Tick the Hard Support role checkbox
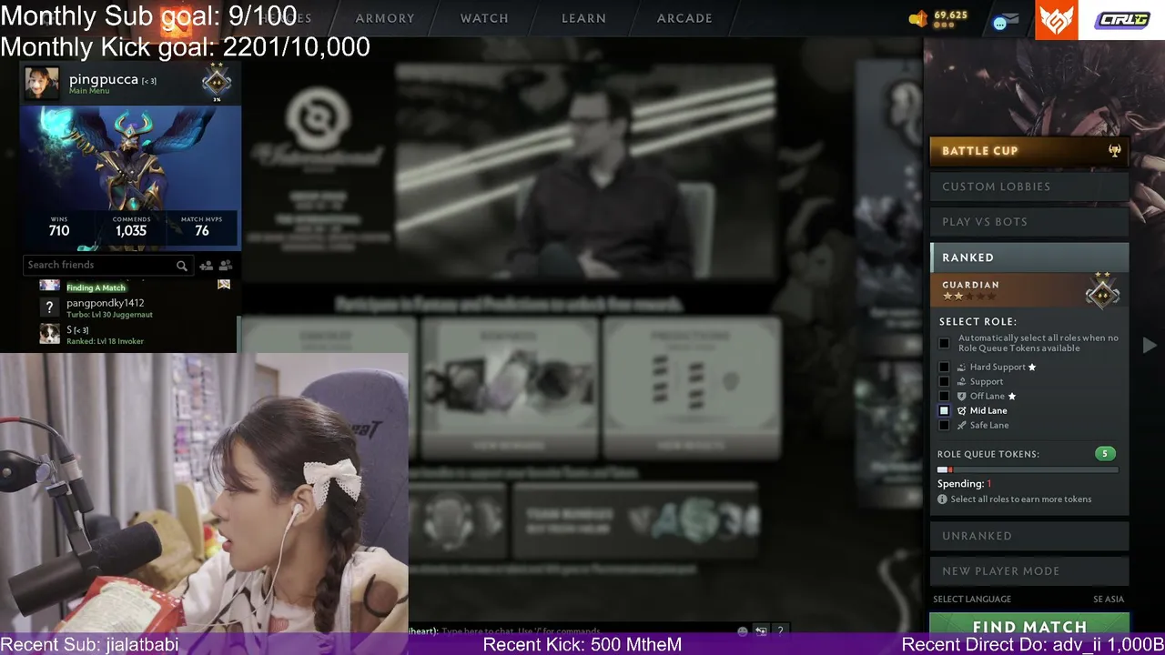 point(944,368)
